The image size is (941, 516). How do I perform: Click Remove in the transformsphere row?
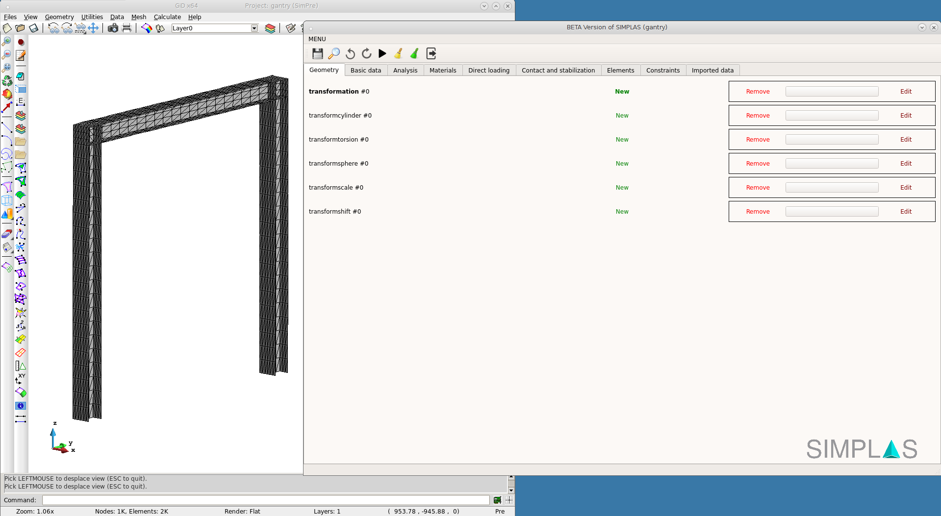tap(758, 164)
